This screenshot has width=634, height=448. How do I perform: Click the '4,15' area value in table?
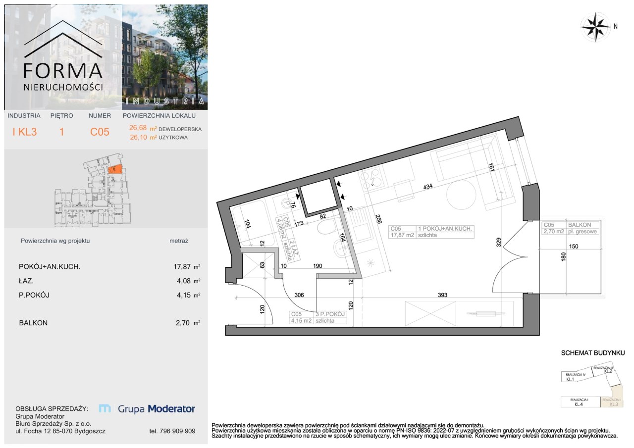[182, 295]
